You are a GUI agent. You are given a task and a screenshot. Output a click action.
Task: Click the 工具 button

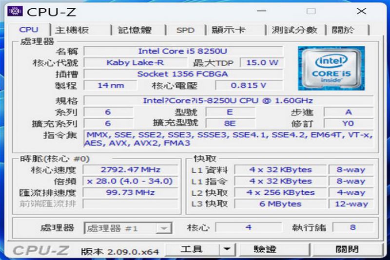pos(192,249)
